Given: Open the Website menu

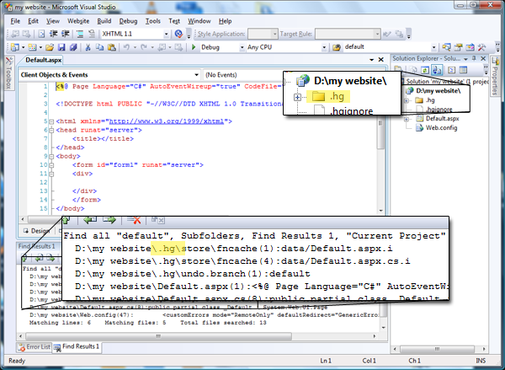Looking at the screenshot, I should pos(78,21).
